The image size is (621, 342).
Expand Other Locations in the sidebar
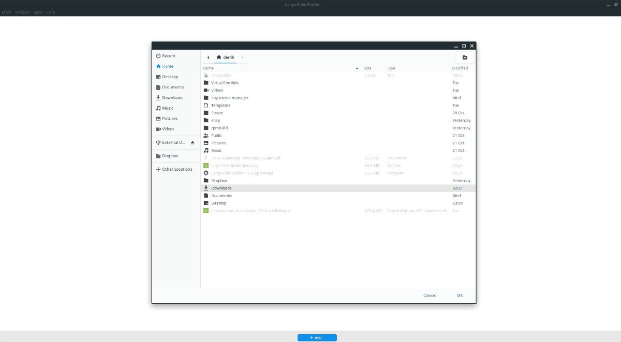pos(174,169)
